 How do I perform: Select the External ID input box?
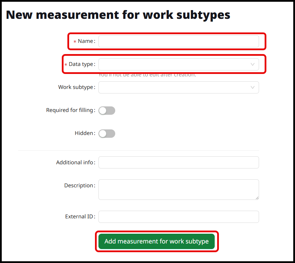tap(178, 217)
